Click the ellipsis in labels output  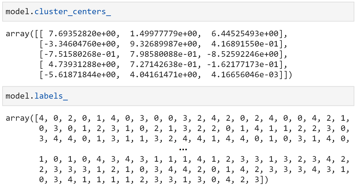[x=183, y=149]
